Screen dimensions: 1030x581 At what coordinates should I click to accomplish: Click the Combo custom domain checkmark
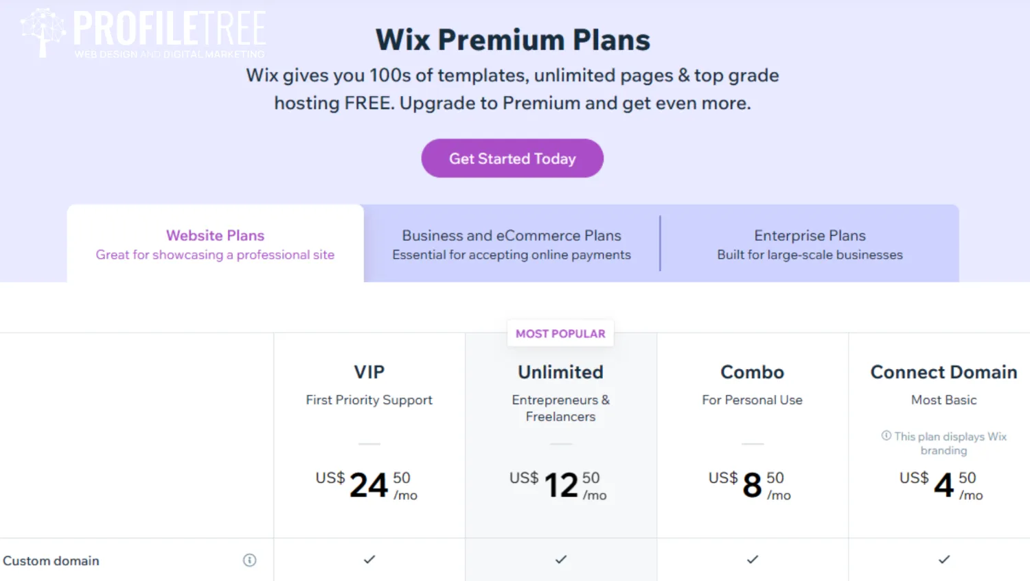click(753, 560)
